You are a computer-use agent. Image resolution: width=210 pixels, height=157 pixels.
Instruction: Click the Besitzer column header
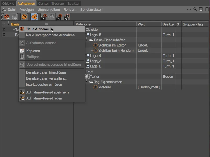pos(169,24)
